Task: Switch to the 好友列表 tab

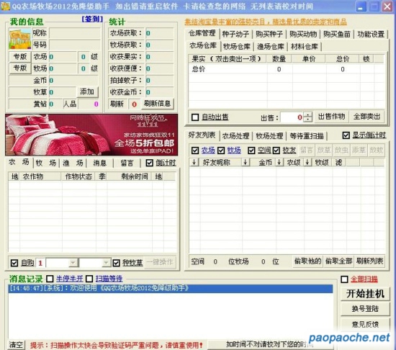Action: [202, 135]
